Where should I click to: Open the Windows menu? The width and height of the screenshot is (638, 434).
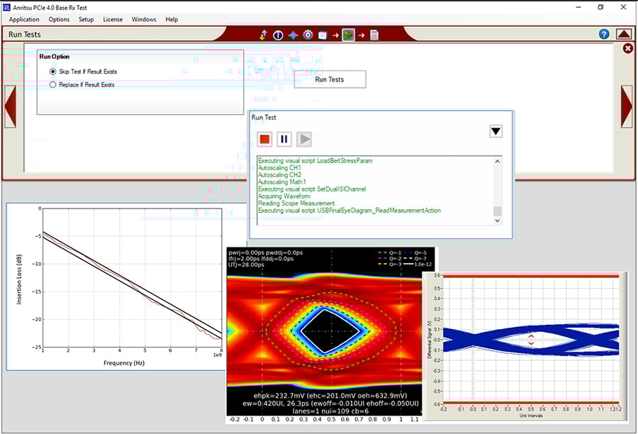coord(144,19)
